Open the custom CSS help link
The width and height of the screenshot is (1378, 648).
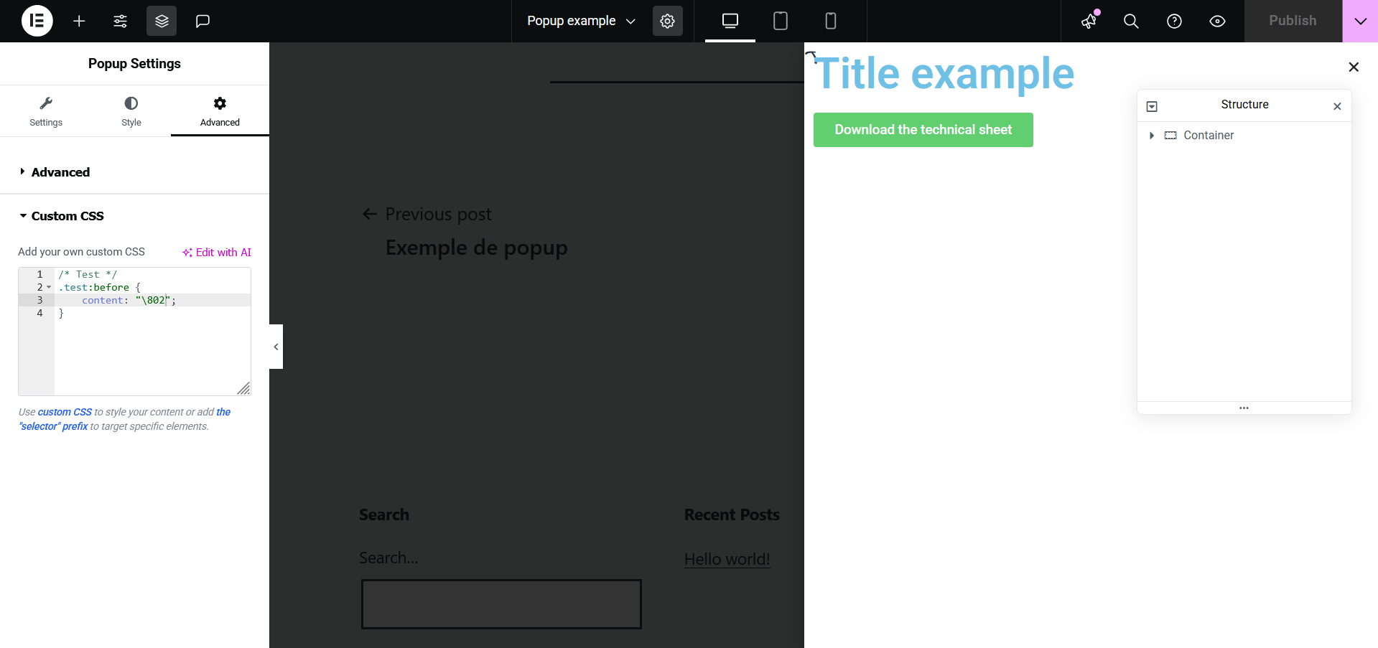point(65,412)
